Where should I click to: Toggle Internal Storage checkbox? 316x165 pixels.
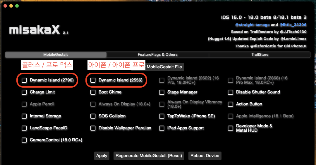[x=24, y=116]
